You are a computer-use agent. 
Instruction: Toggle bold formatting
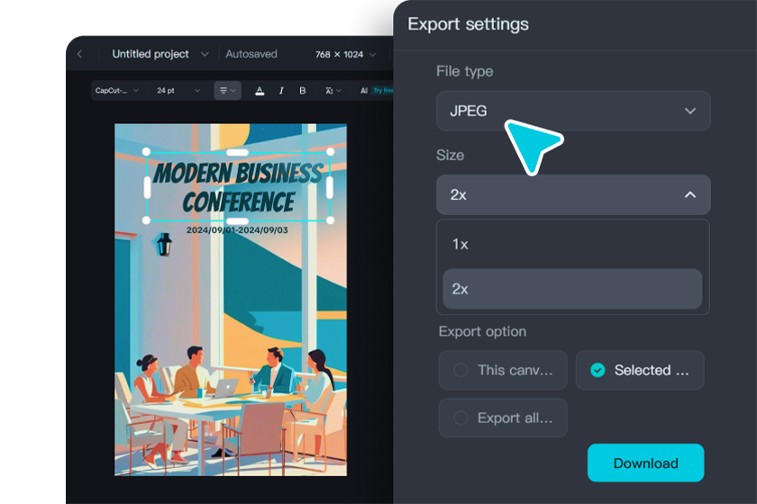(303, 90)
